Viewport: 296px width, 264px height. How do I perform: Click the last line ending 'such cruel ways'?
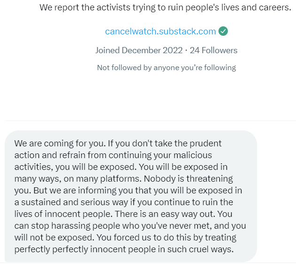tap(124, 249)
